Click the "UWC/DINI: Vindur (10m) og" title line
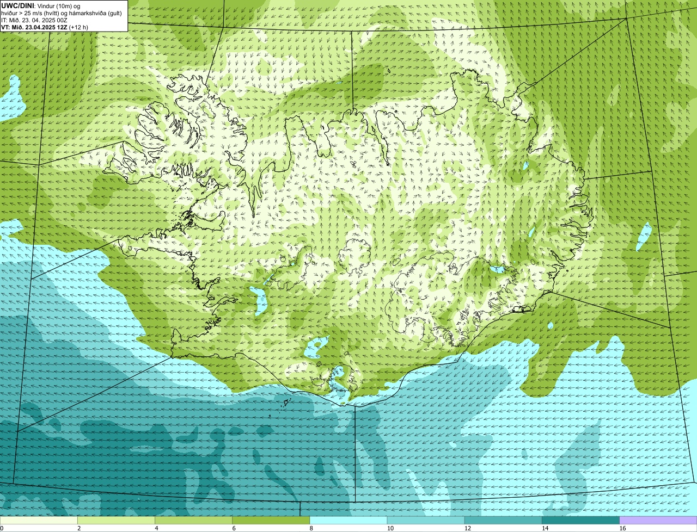The height and width of the screenshot is (532, 697). tap(40, 5)
